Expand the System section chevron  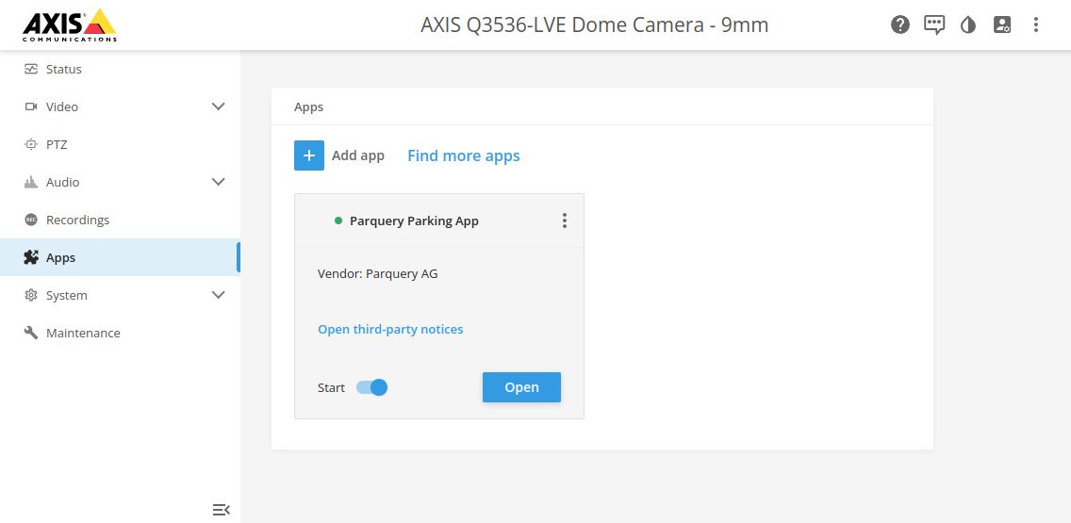219,295
